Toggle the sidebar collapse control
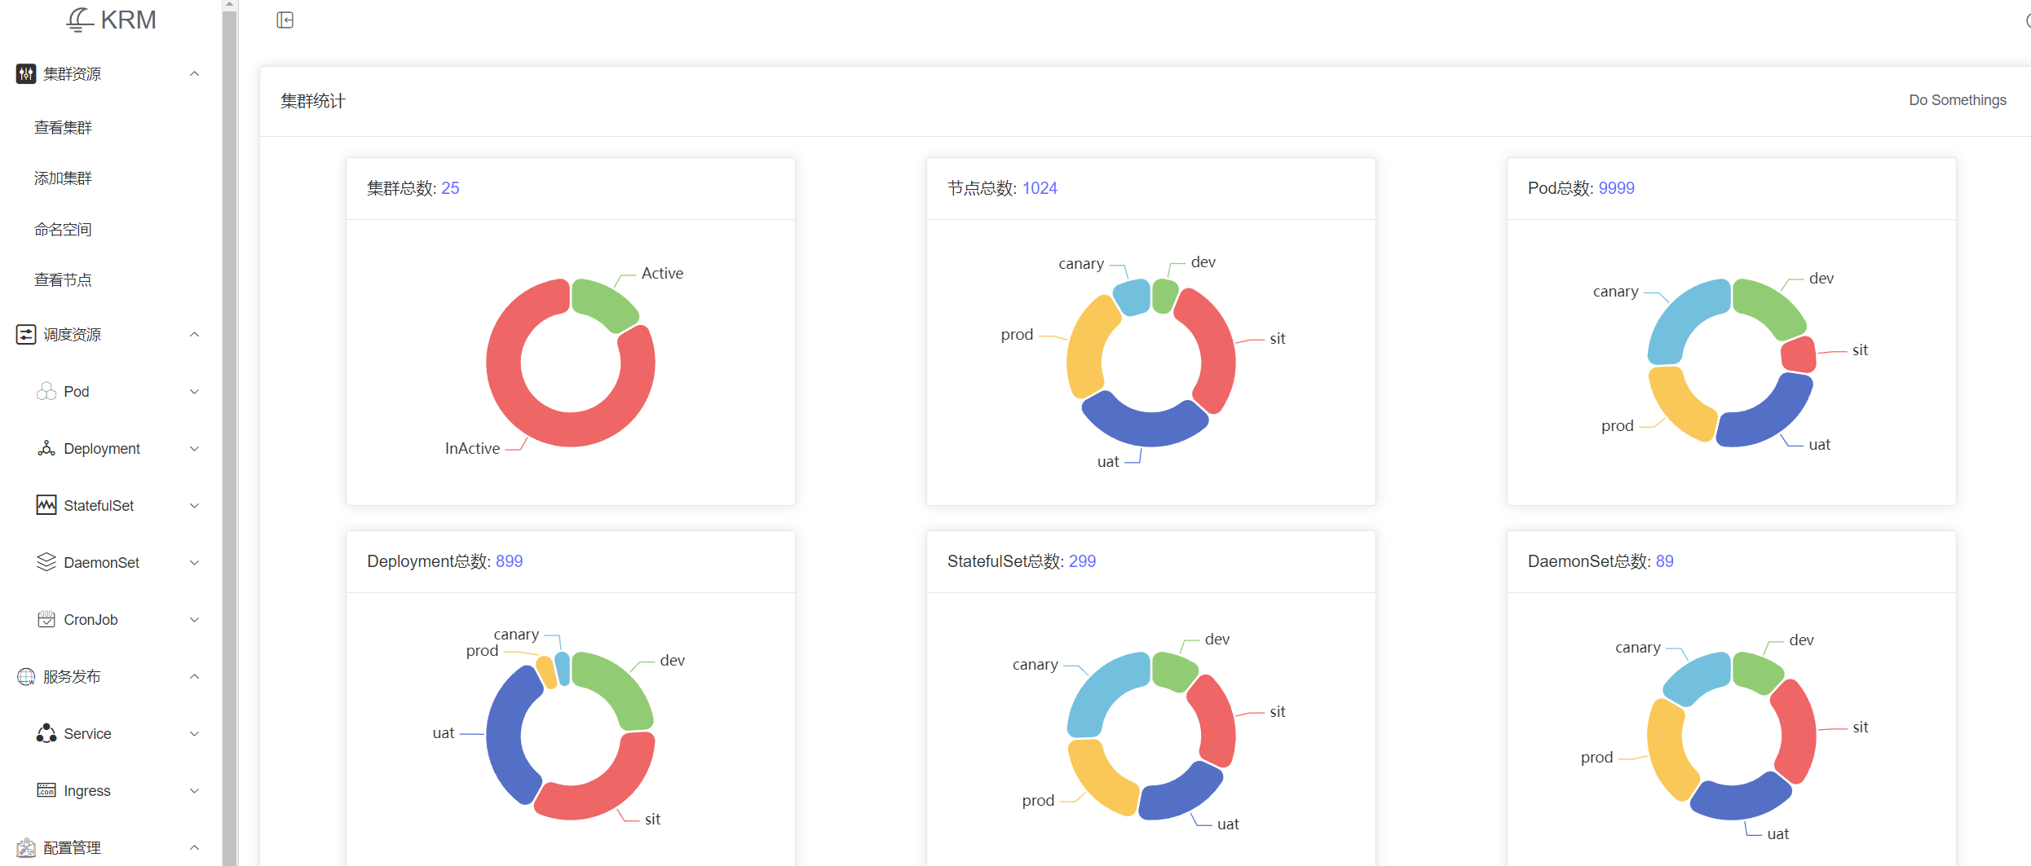The image size is (2031, 866). (x=285, y=19)
